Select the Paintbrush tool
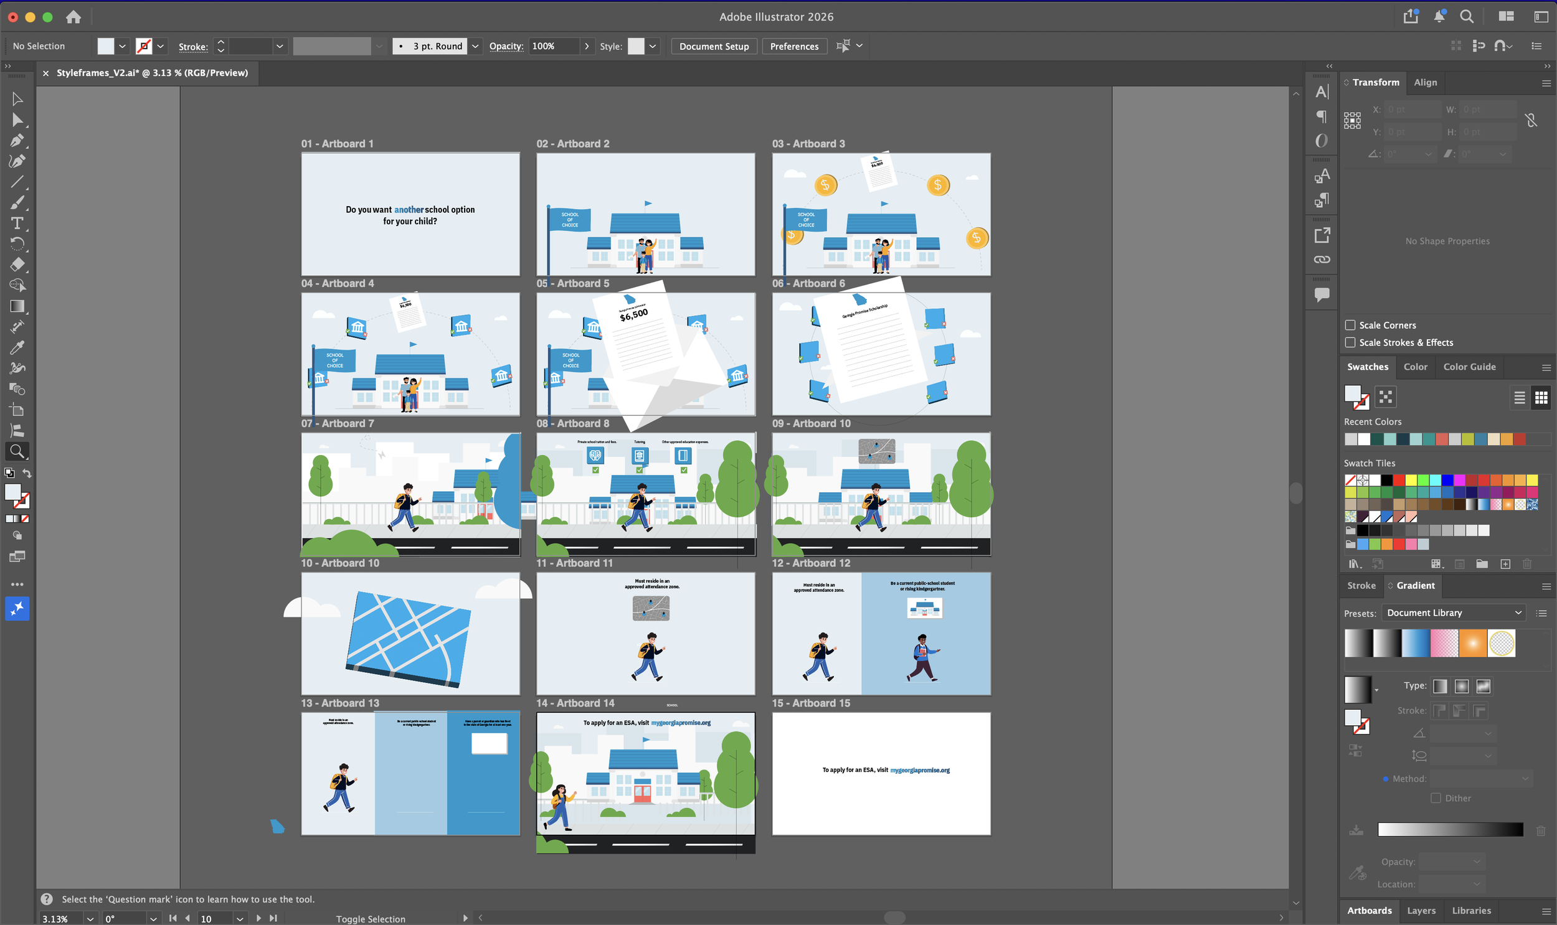1557x925 pixels. coord(17,202)
